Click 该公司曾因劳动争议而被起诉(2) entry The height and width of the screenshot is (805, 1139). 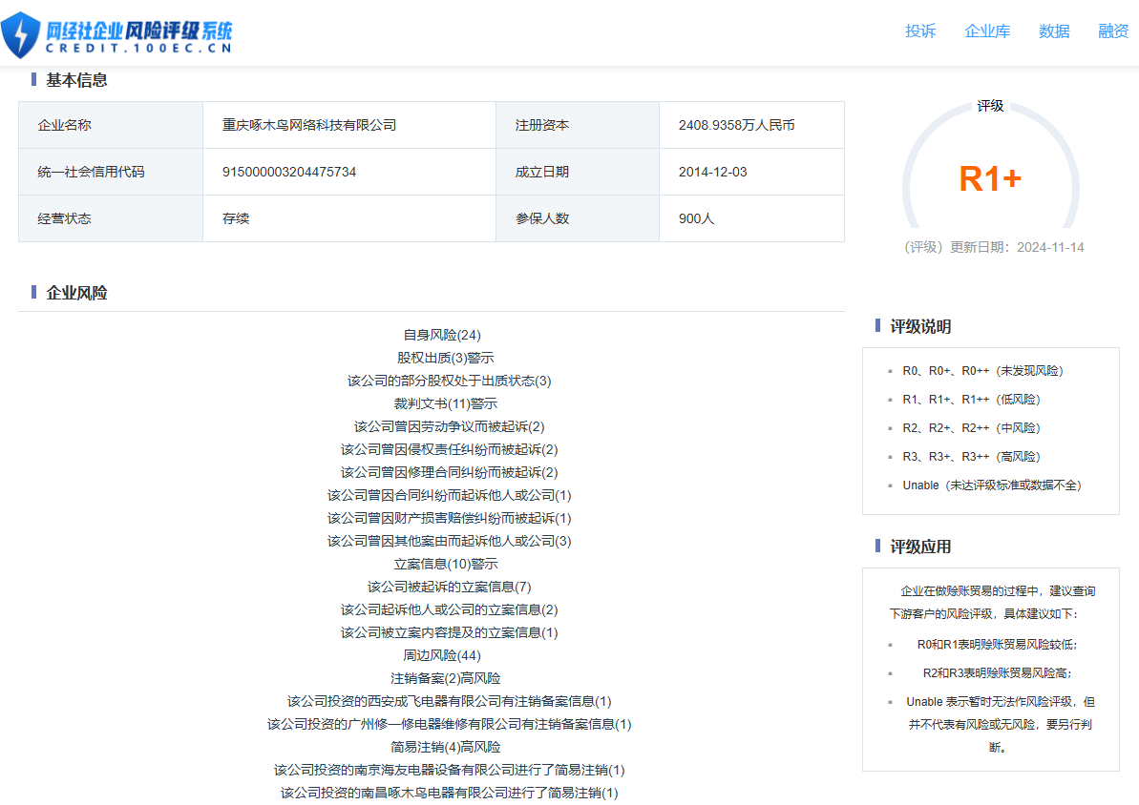(x=450, y=426)
